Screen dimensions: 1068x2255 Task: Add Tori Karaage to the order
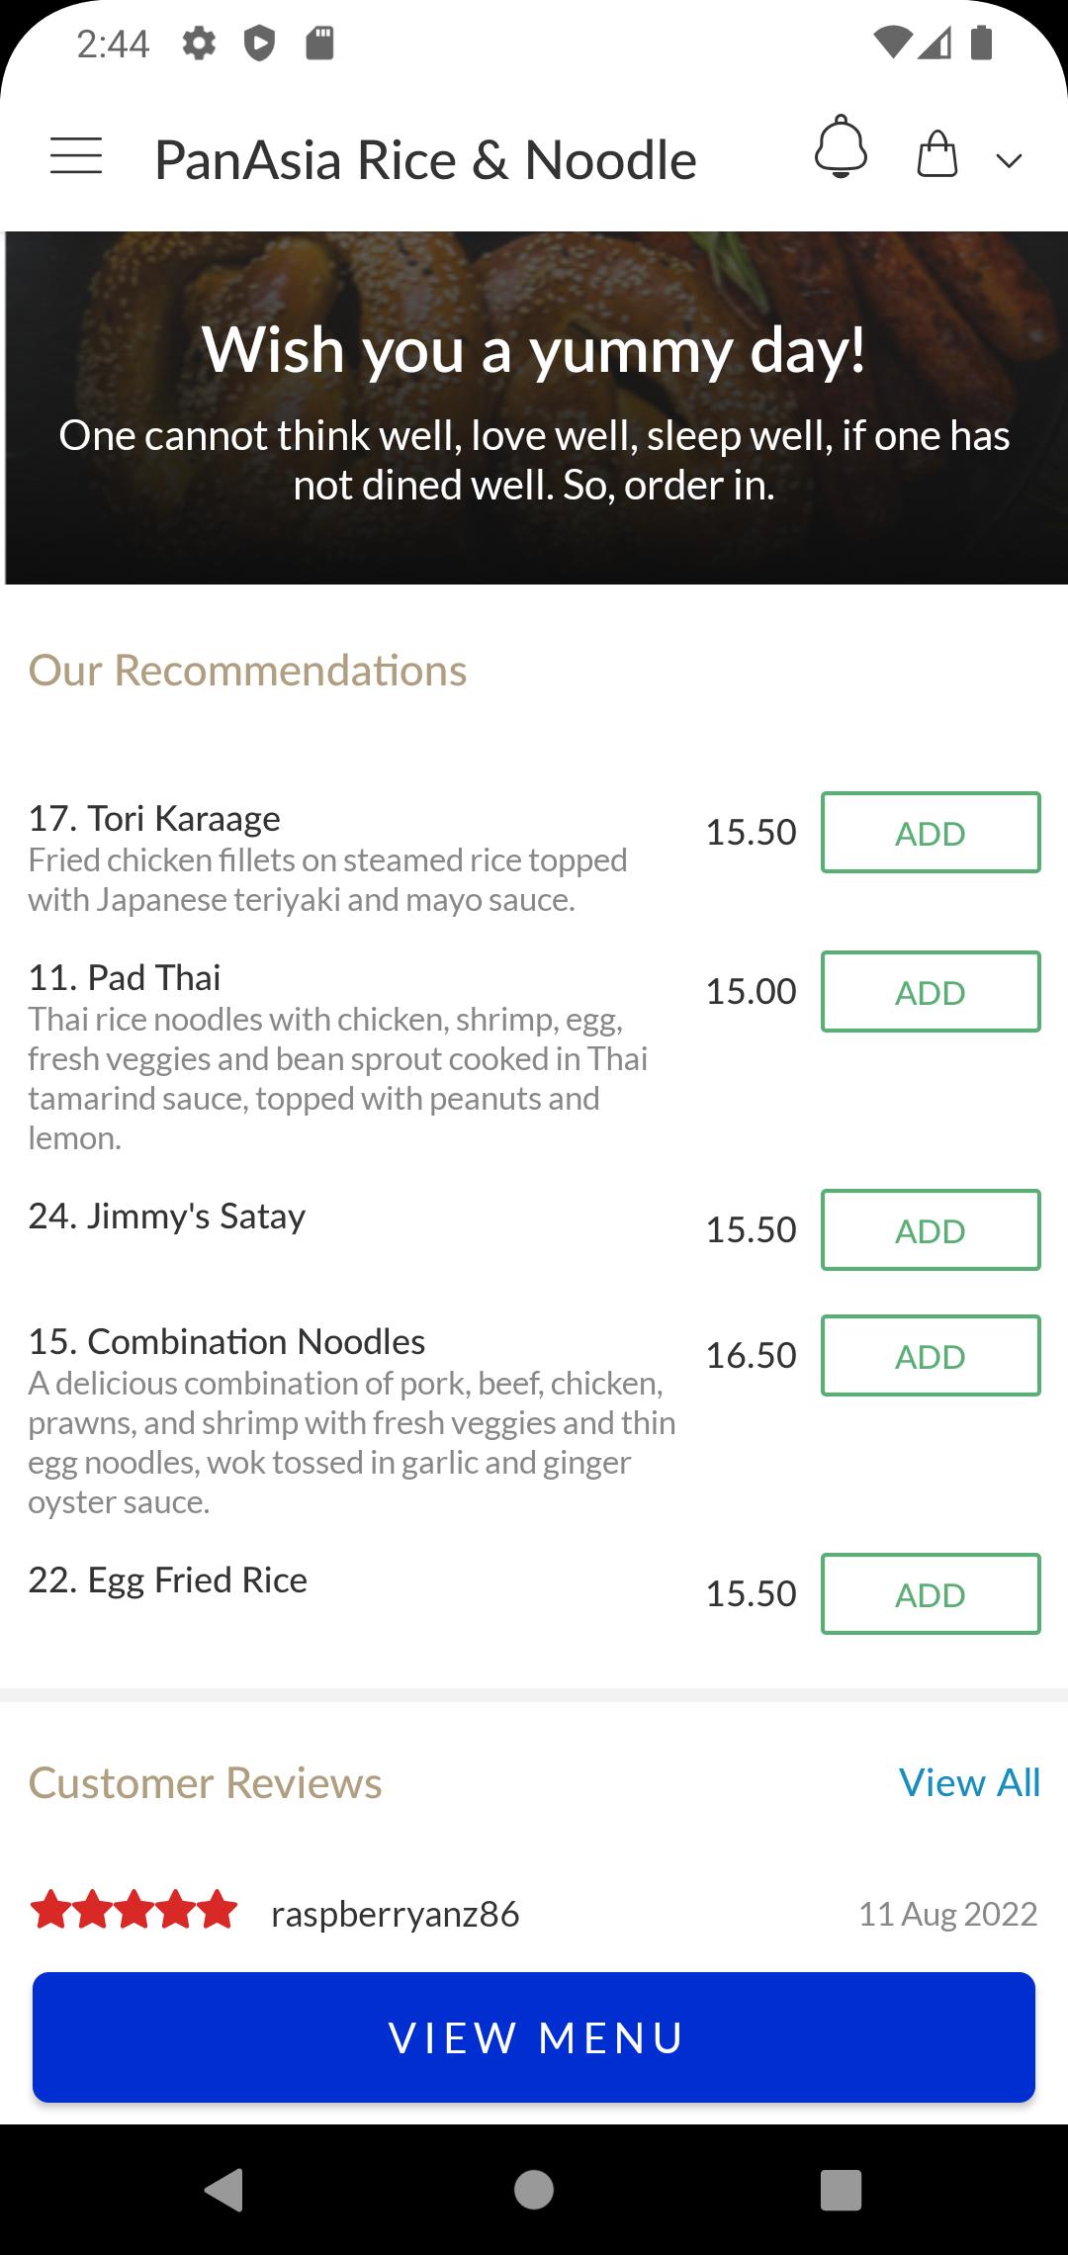click(x=930, y=833)
